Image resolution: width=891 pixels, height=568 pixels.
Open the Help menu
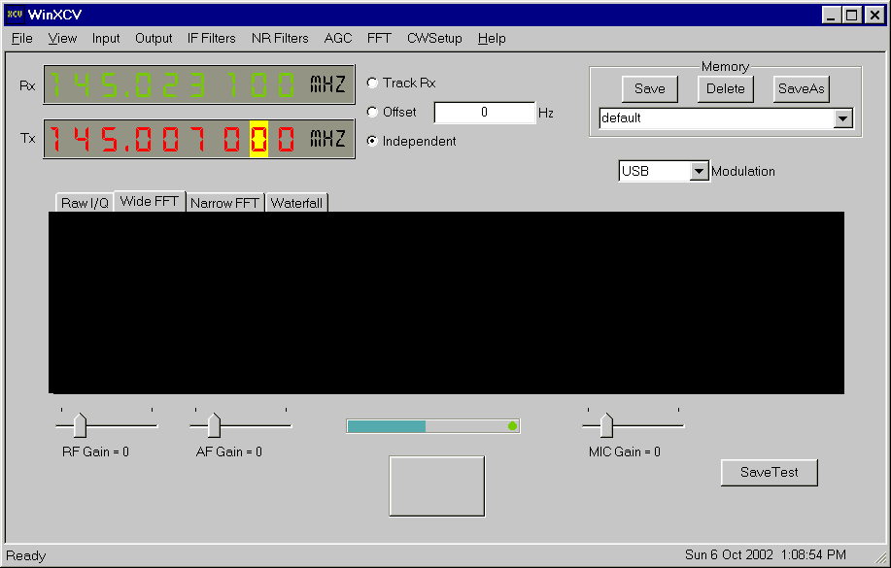tap(492, 38)
